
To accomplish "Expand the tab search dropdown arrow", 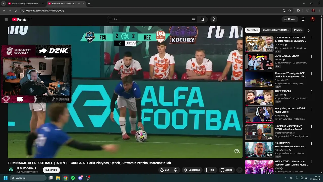I will coord(3,4).
